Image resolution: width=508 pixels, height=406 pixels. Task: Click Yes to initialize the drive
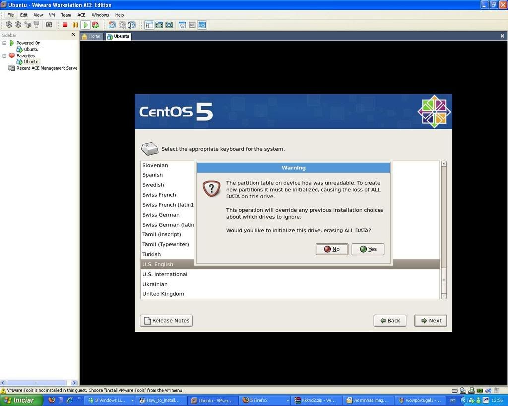click(x=368, y=249)
